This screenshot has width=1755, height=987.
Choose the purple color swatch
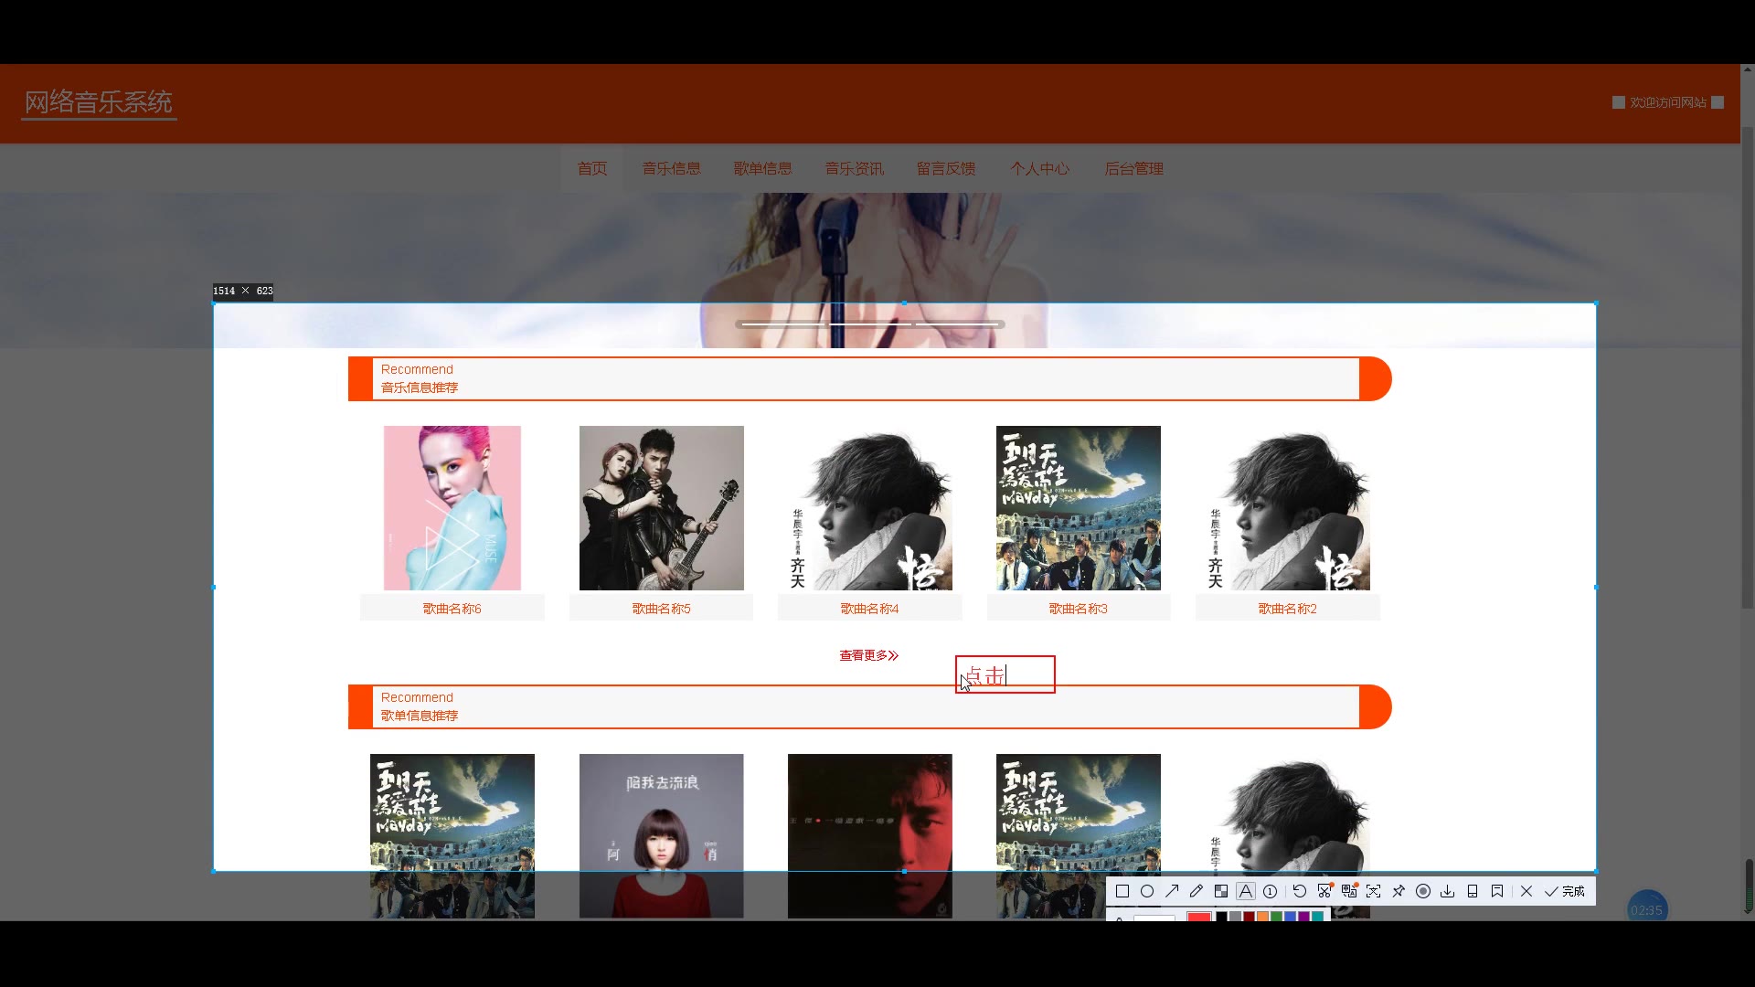[x=1303, y=916]
